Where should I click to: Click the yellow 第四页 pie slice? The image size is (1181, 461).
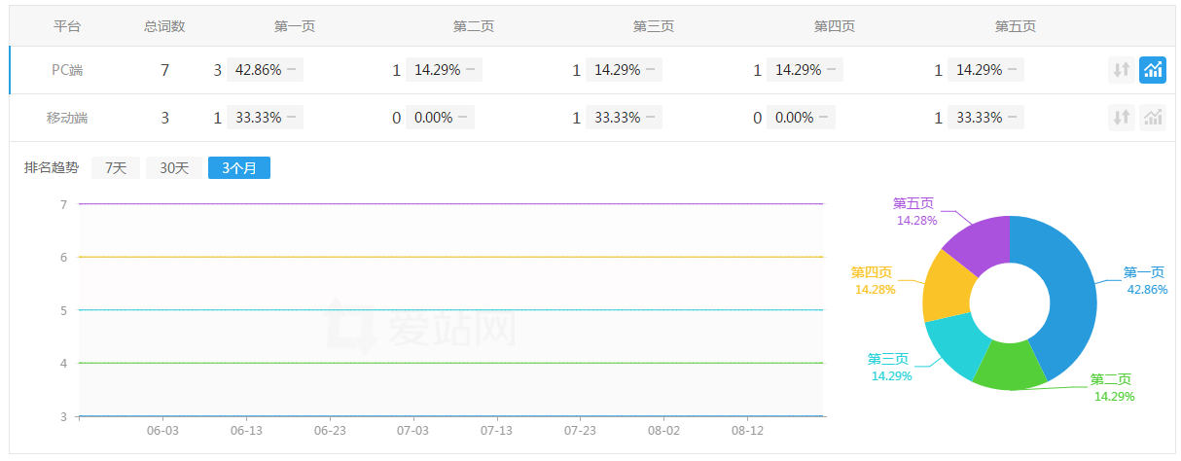click(942, 287)
